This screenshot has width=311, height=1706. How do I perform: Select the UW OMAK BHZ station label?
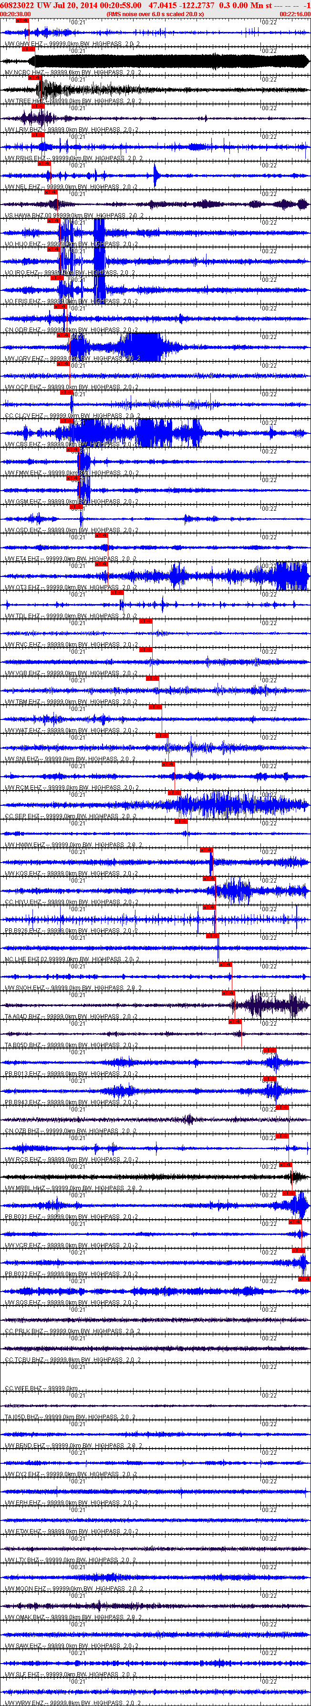pyautogui.click(x=73, y=1616)
